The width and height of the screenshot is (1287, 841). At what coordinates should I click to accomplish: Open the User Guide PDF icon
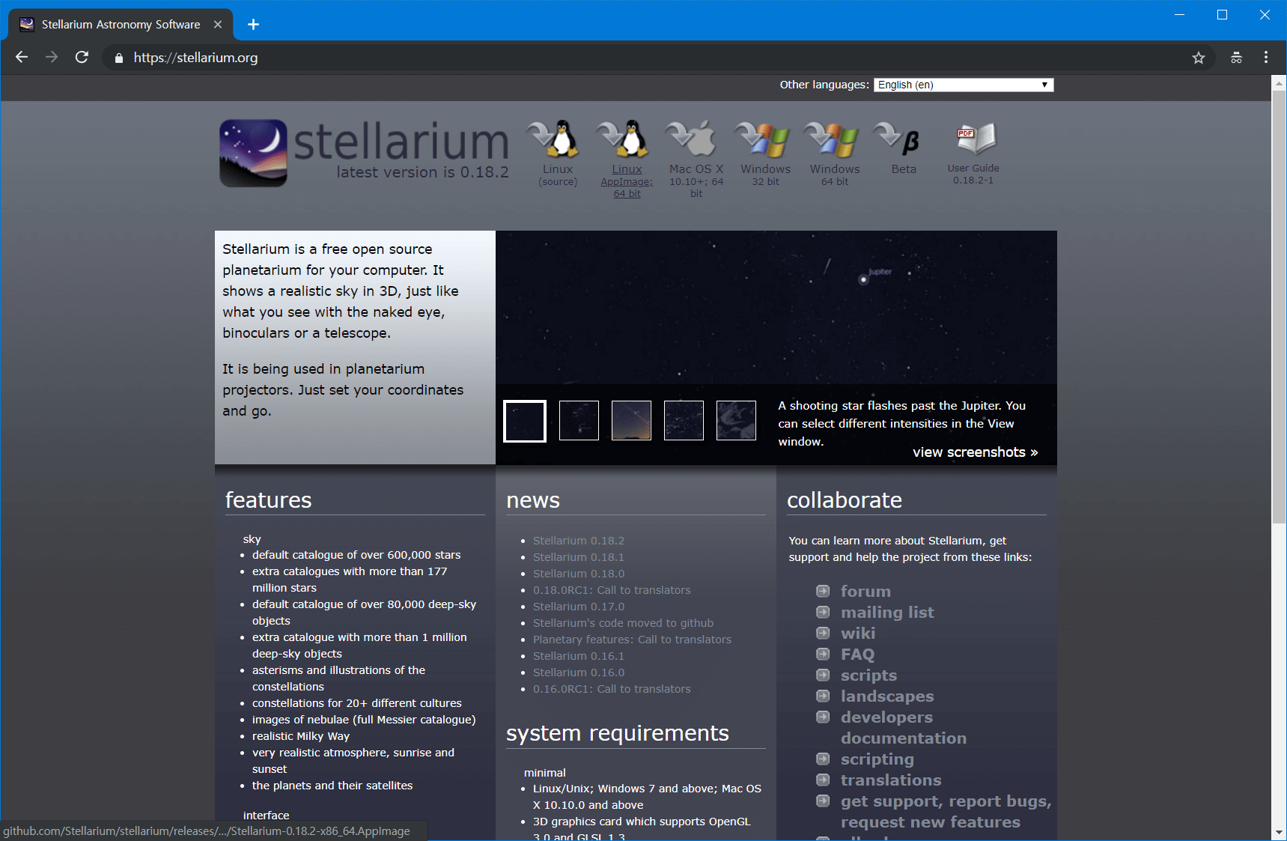(973, 140)
